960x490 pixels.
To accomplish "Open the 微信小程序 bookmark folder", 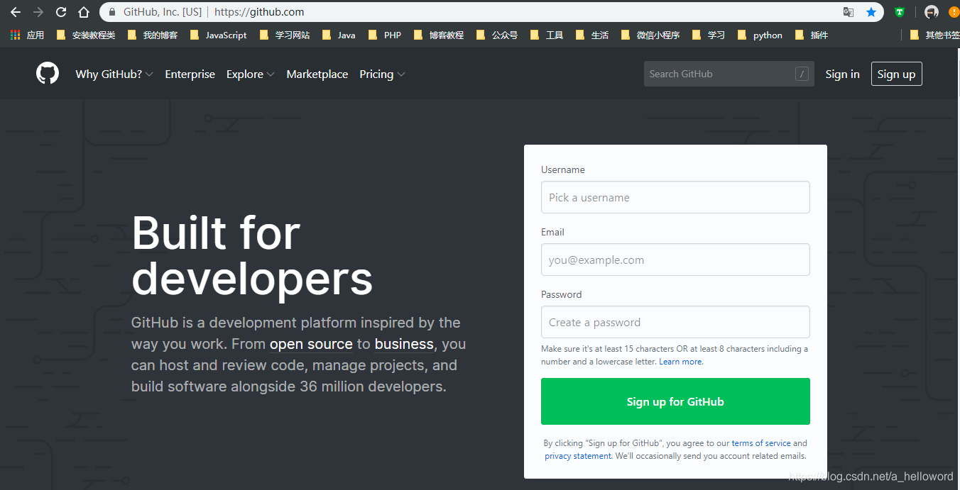I will (x=650, y=35).
